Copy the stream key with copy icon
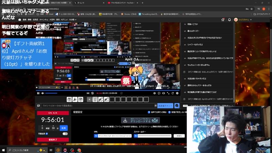The width and height of the screenshot is (272, 153). 136,136
